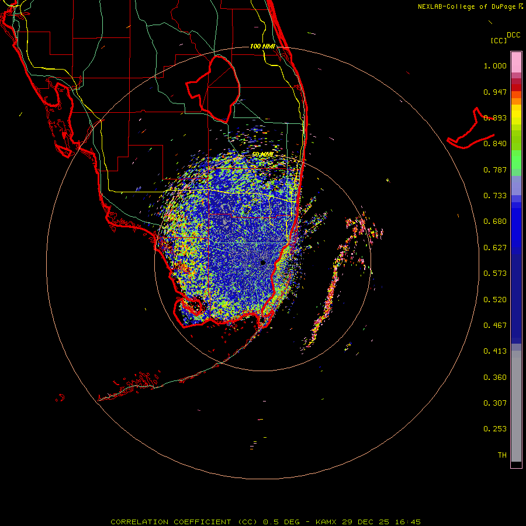
Task: Click the 0.253 scale value
Action: pos(495,429)
